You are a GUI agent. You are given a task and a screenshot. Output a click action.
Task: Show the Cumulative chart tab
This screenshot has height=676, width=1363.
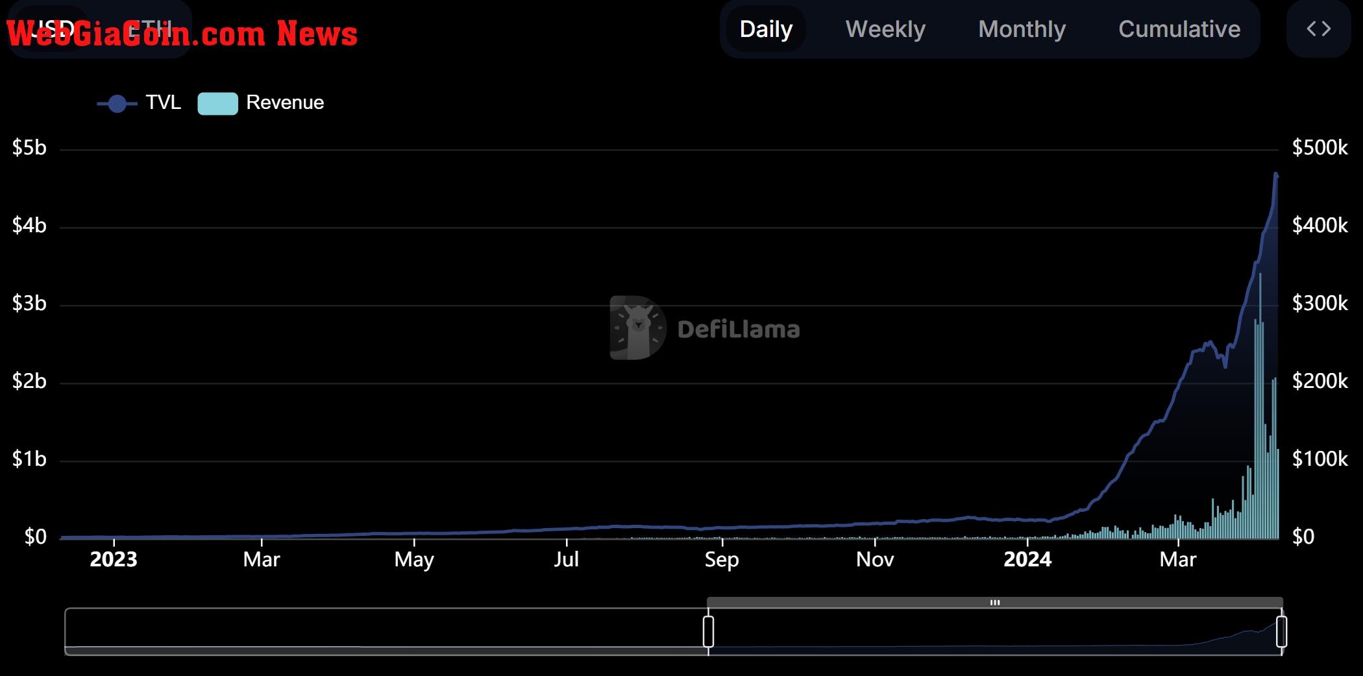1179,29
